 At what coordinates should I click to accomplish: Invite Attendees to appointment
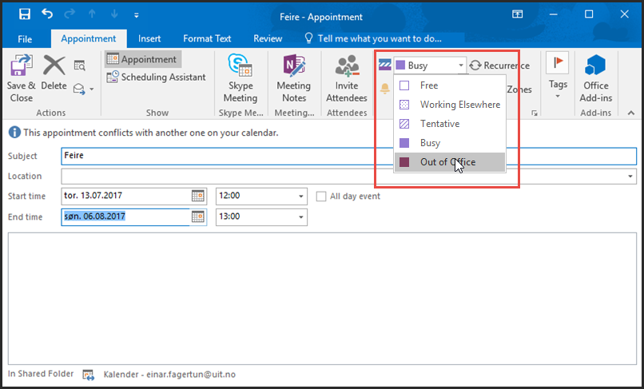point(346,78)
